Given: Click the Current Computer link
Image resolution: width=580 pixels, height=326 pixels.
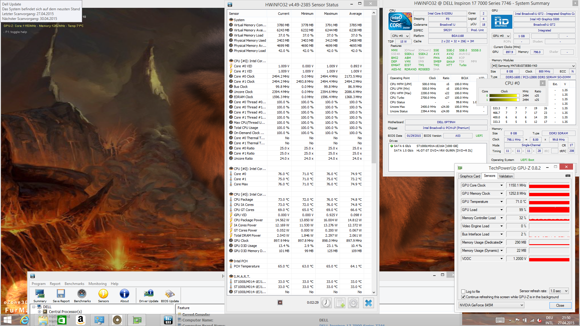Looking at the screenshot, I should coord(196,315).
